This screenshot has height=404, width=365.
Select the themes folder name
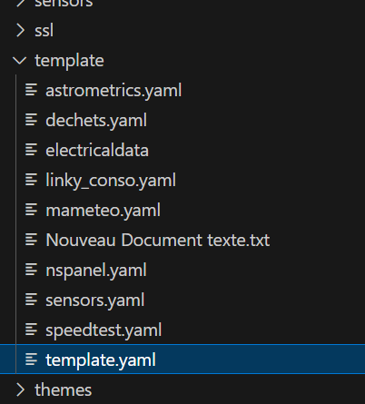point(63,389)
